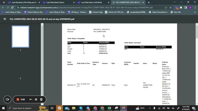Toggle the browser side panel icon
Viewport: 198px width, 111px height.
coord(186,7)
